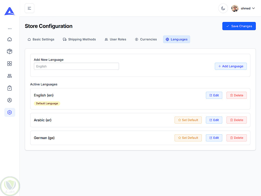
Task: Switch to the Currencies tab
Action: 146,39
